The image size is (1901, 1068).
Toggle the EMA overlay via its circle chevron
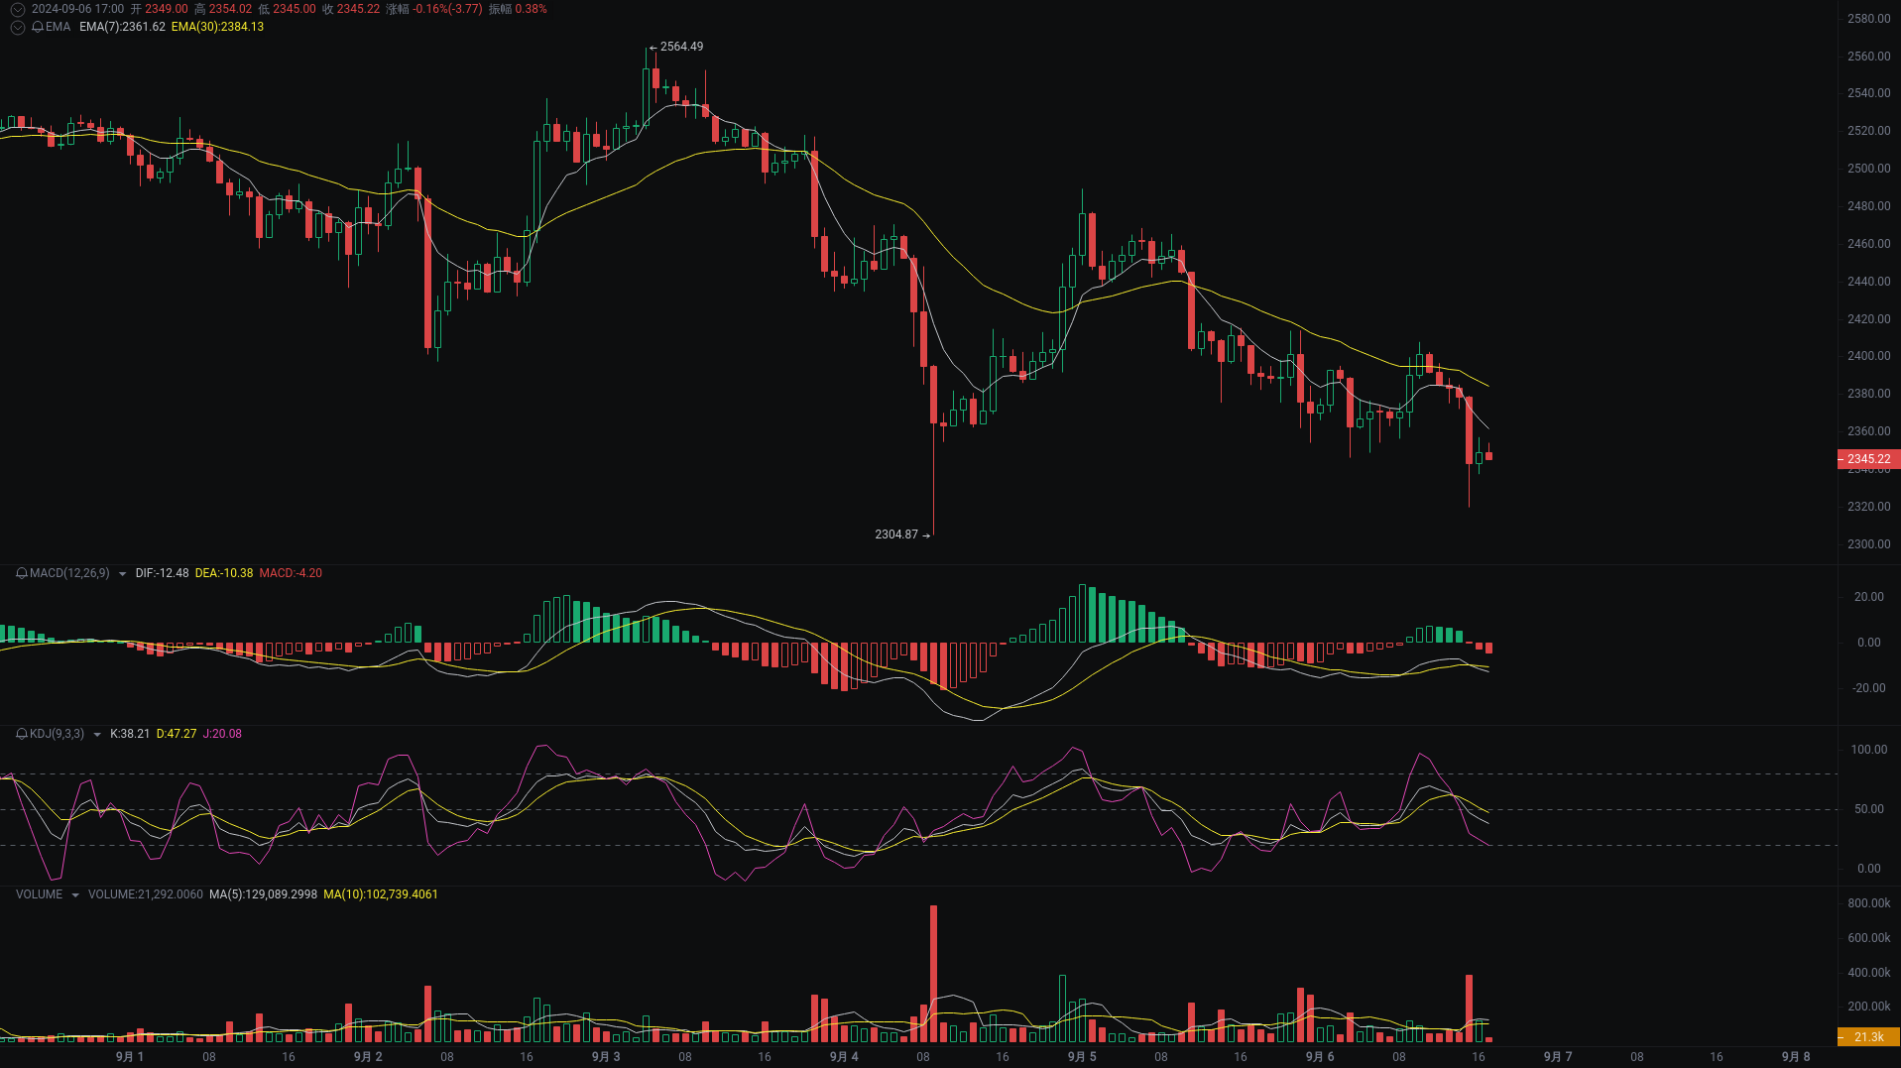click(17, 27)
